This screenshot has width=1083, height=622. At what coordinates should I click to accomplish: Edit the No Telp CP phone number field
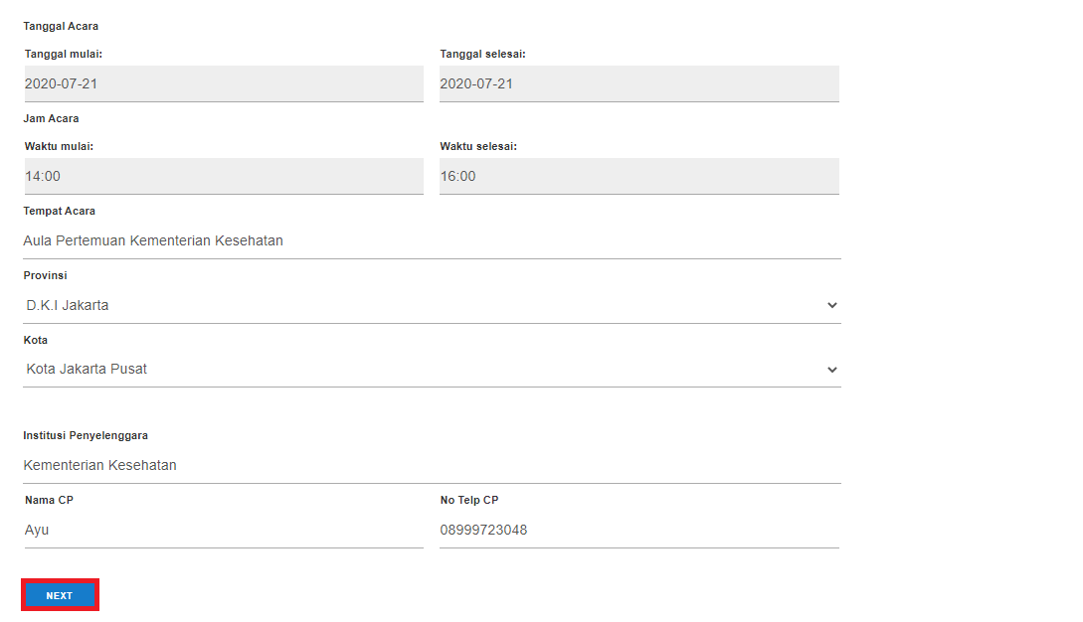(638, 530)
